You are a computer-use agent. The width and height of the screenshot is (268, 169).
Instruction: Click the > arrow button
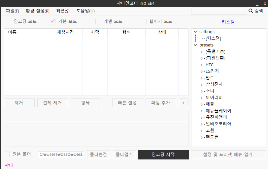pyautogui.click(x=184, y=103)
